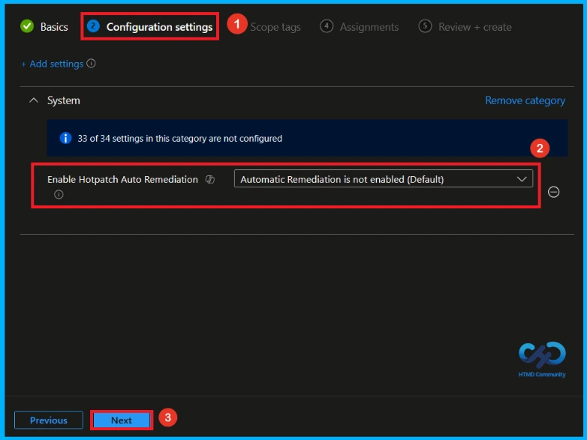Click the Basics step green checkmark icon
587x440 pixels.
point(27,26)
